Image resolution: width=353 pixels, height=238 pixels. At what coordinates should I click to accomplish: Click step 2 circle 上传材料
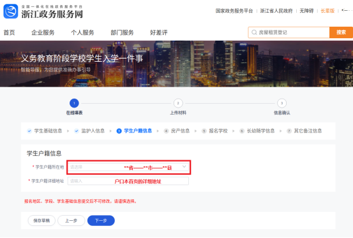tap(178, 103)
